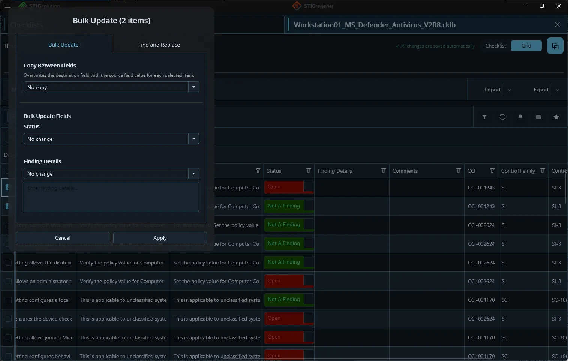Open the Status column filter
568x361 pixels.
[x=309, y=171]
